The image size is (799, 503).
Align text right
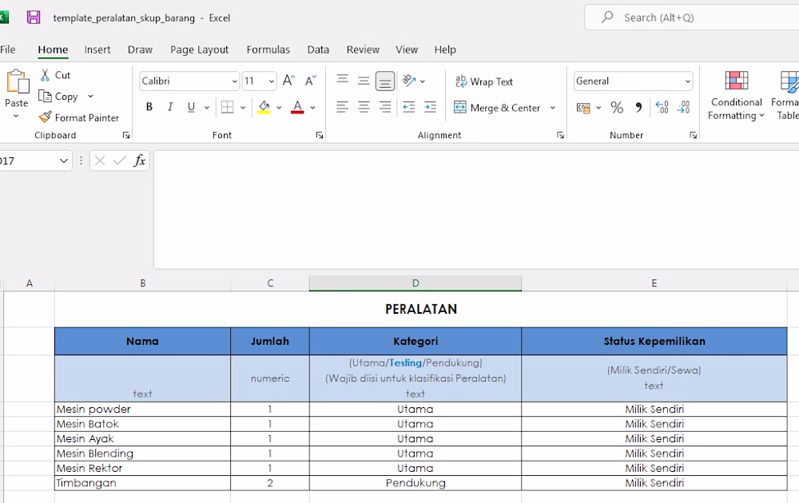coord(385,107)
